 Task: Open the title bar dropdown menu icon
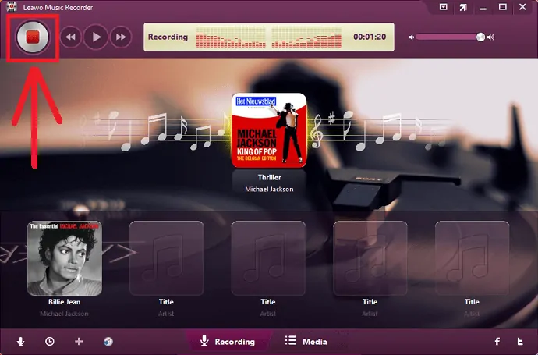click(444, 7)
